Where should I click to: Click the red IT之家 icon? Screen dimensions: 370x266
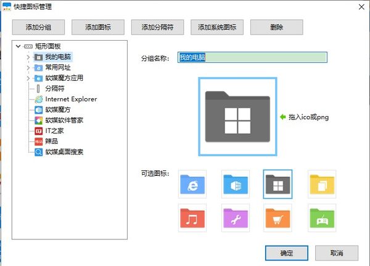click(x=38, y=131)
